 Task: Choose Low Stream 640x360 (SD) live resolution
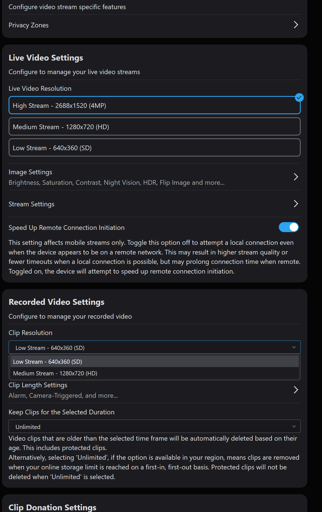154,148
